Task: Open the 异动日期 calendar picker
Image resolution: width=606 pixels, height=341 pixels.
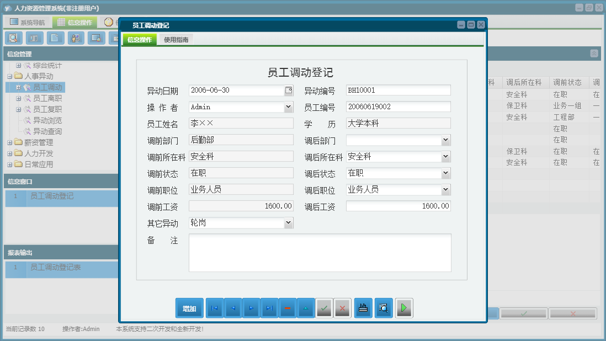Action: pyautogui.click(x=289, y=90)
